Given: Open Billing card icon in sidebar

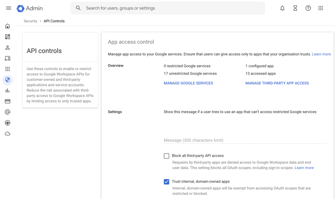Looking at the screenshot, I should coord(8,101).
